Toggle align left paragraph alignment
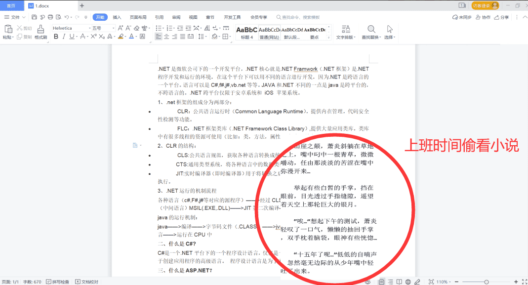Screen dimensions: 528x285 [158, 37]
